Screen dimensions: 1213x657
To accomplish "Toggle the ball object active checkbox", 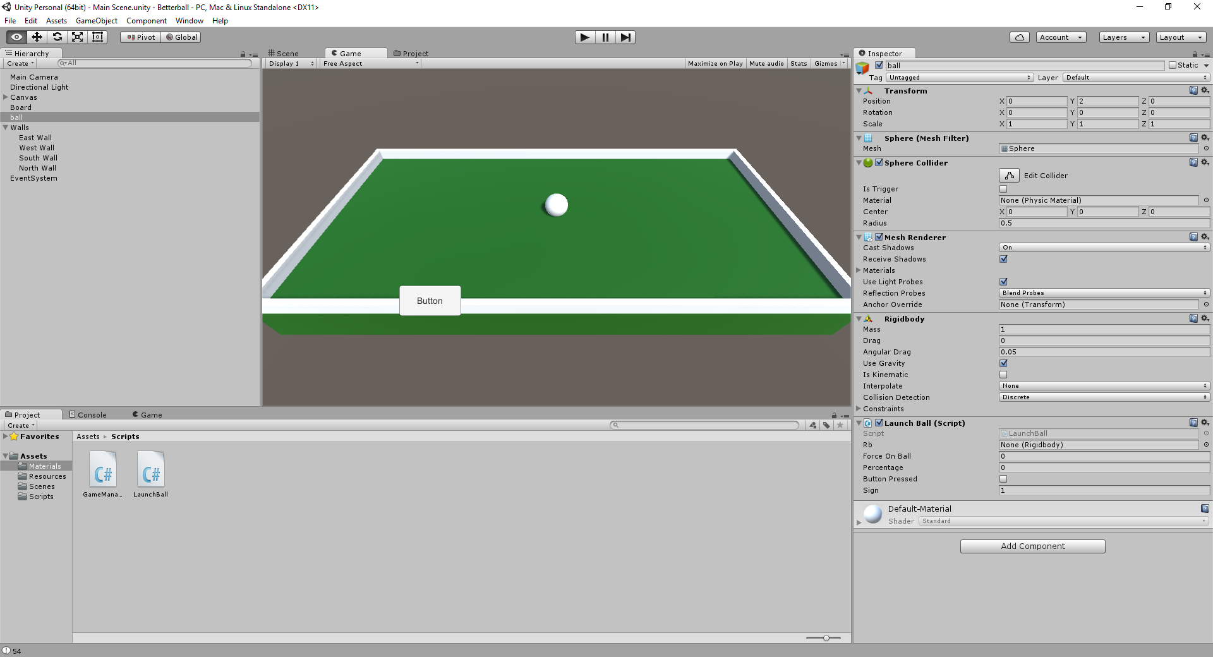I will tap(879, 65).
